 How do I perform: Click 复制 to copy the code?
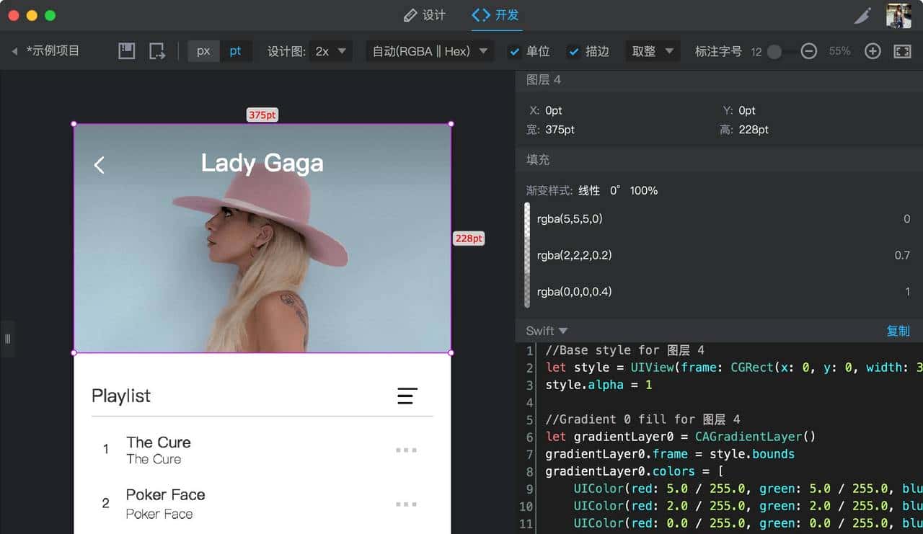(x=898, y=331)
